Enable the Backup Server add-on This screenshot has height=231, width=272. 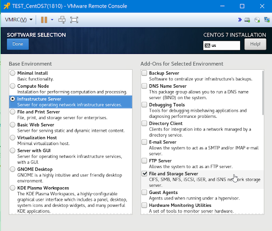click(144, 73)
